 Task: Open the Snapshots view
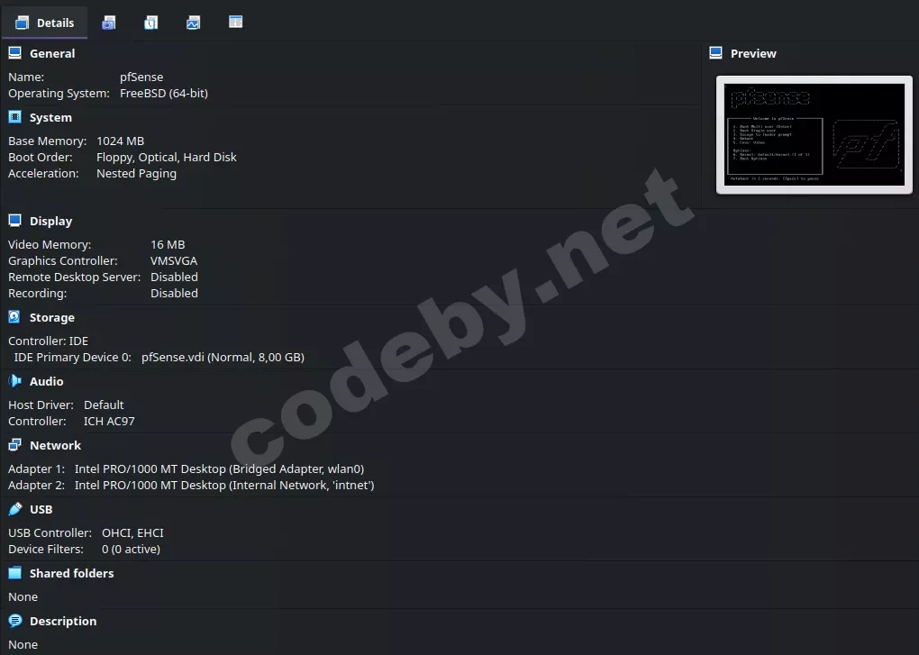[108, 22]
